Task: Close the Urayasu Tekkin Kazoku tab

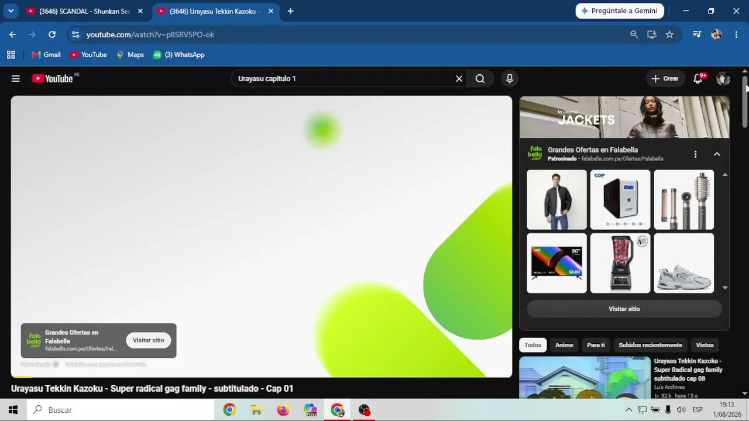Action: pos(271,11)
